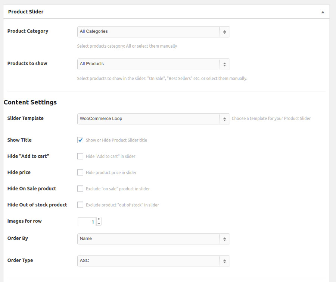Increase Images for row with plus button
336x282 pixels.
[x=99, y=219]
